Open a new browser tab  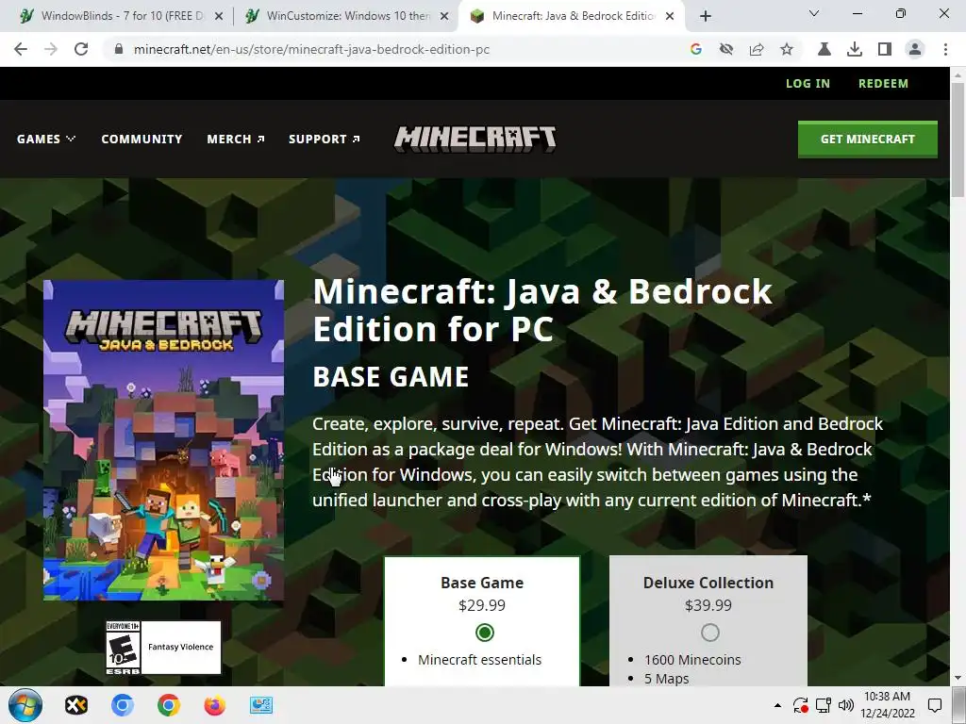tap(706, 16)
